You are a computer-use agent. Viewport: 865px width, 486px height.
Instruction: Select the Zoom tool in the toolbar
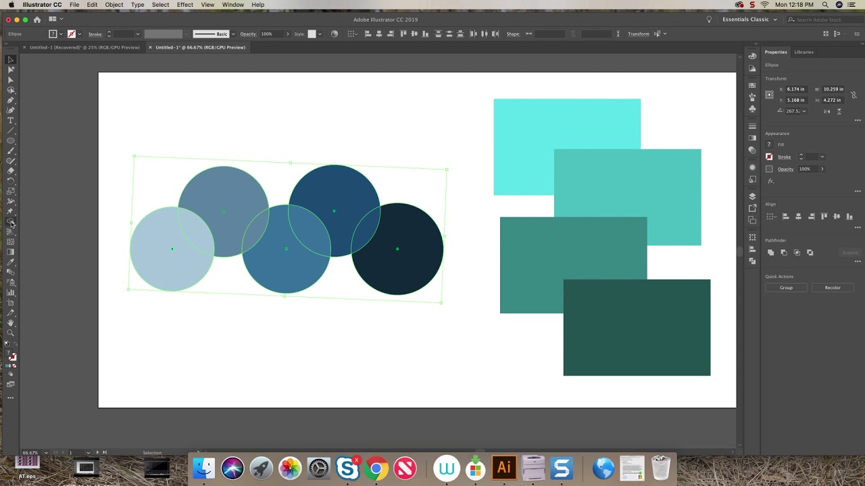[x=10, y=333]
